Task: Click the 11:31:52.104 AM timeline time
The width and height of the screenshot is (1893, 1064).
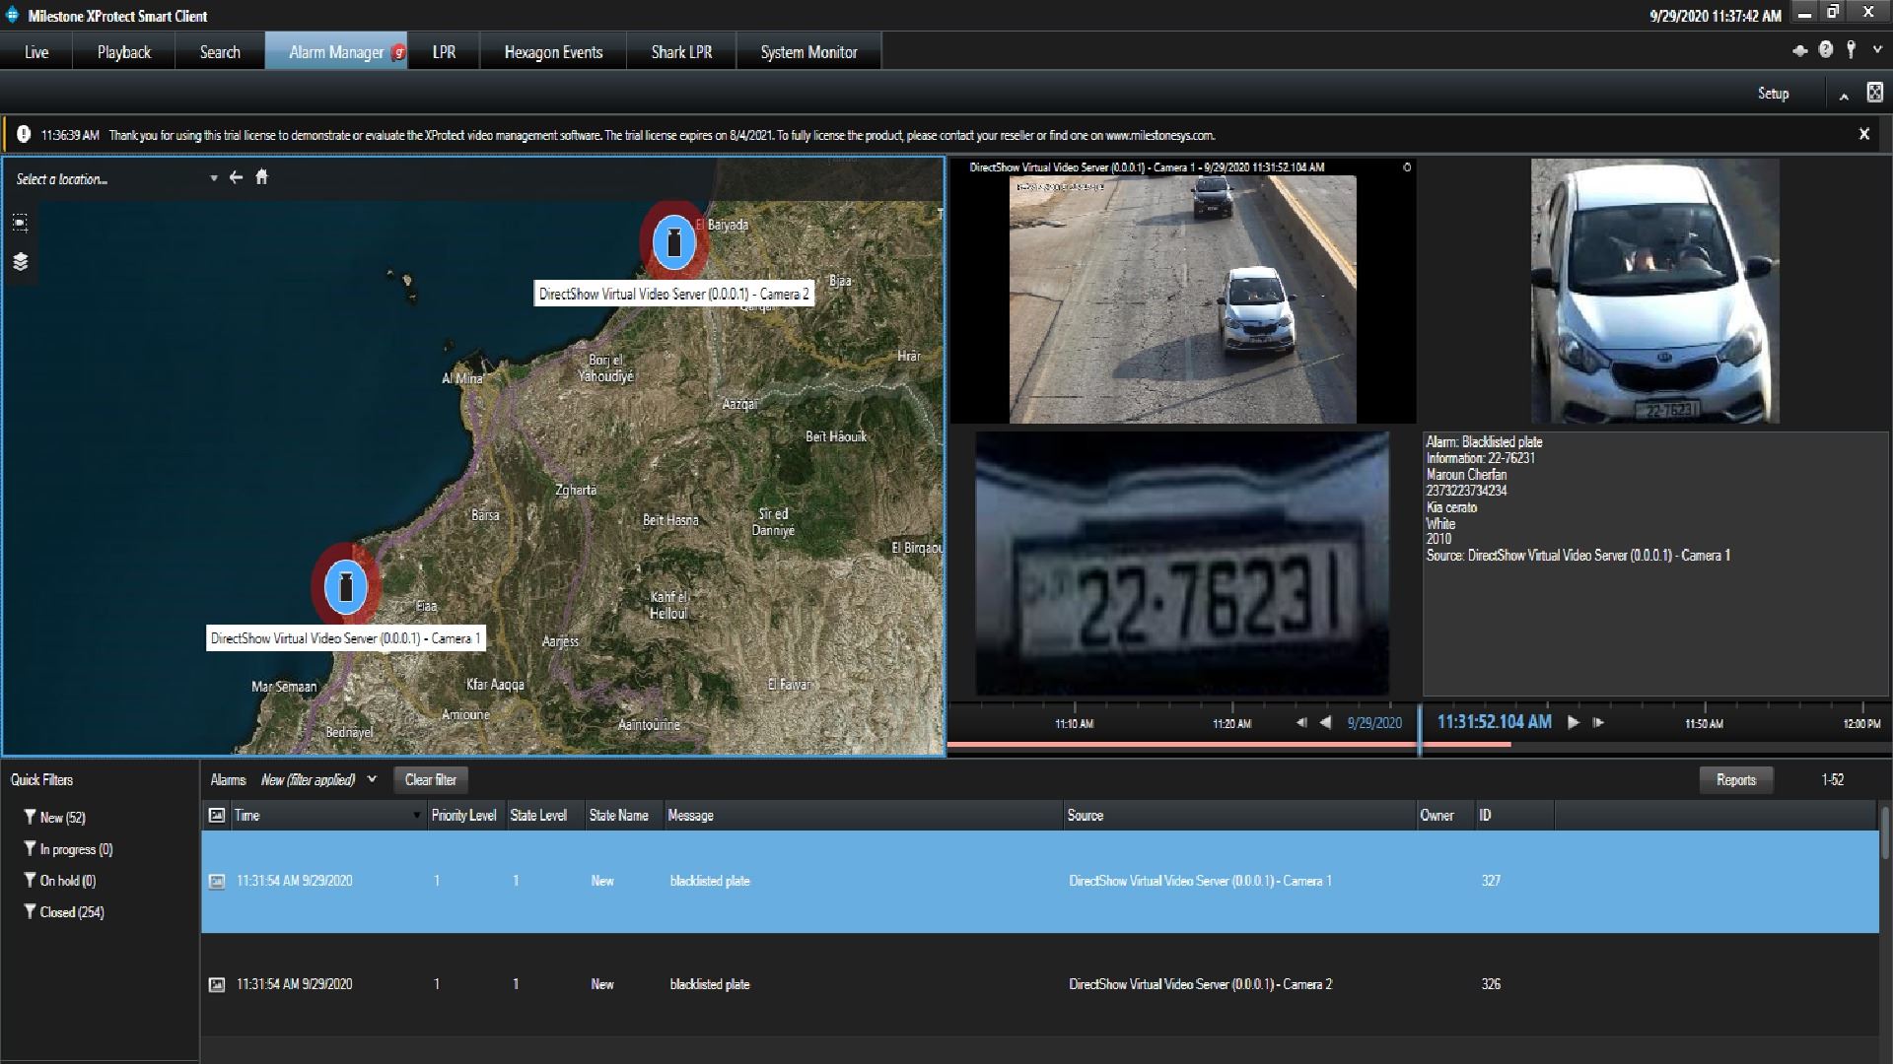Action: point(1494,722)
